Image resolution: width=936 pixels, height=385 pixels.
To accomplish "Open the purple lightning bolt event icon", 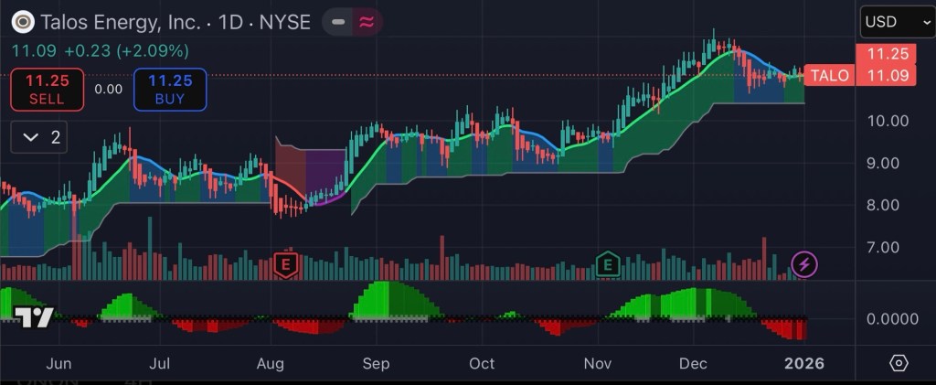I will [x=804, y=265].
